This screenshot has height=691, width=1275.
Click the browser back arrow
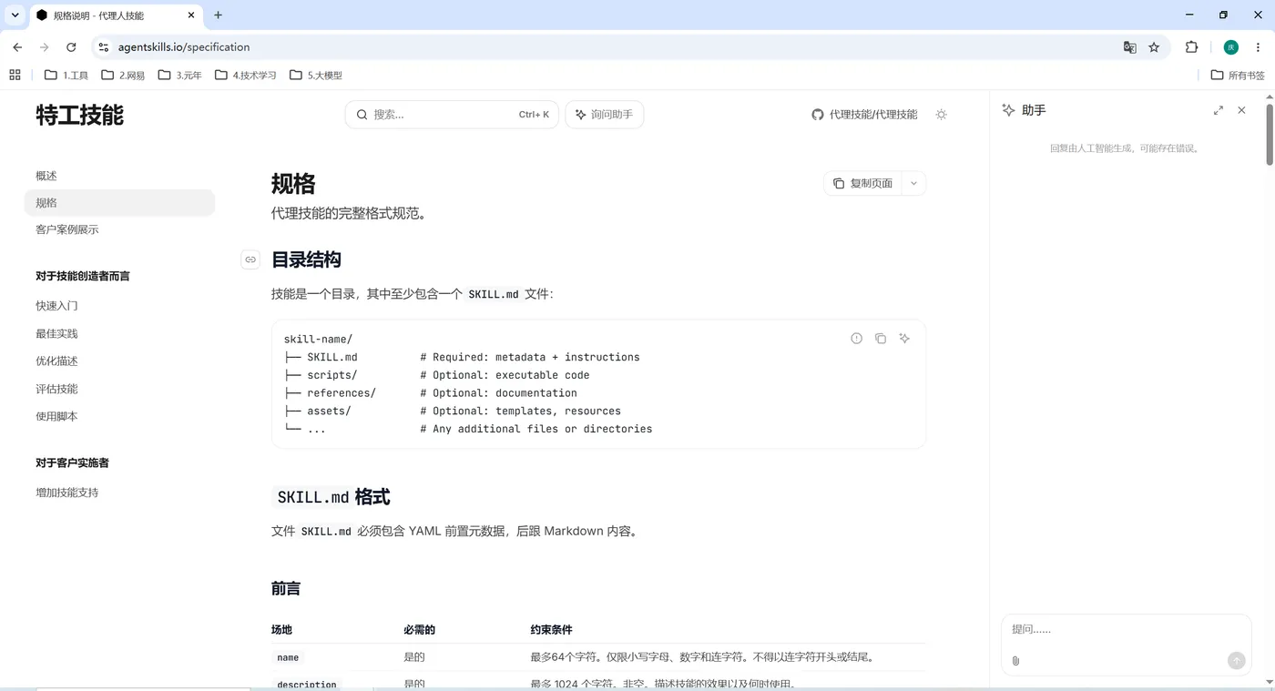click(17, 47)
